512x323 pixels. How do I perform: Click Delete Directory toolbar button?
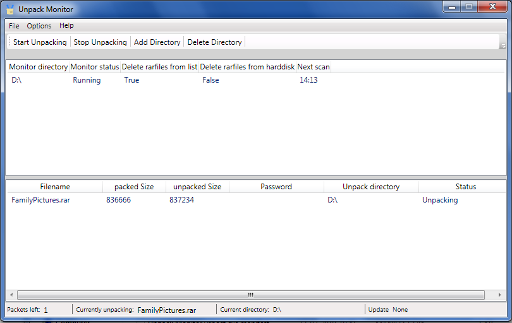pyautogui.click(x=214, y=42)
